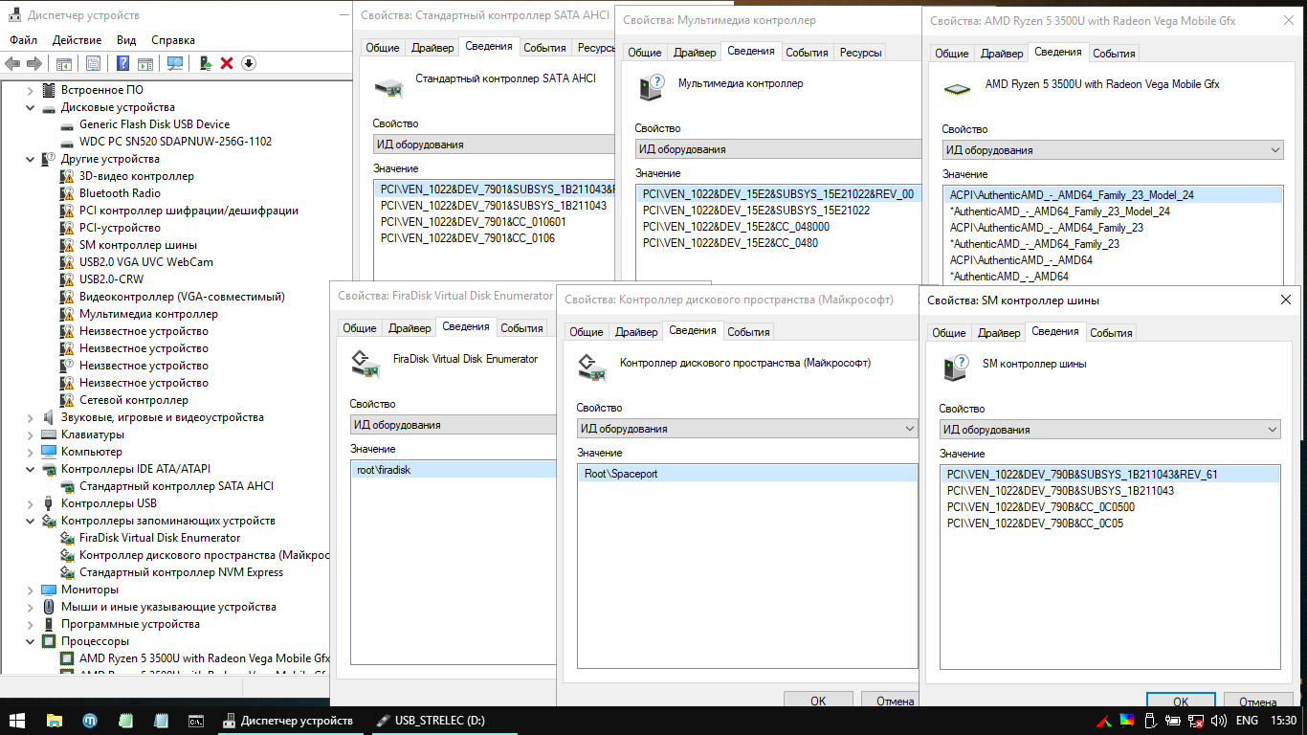Expand the Контроллеры USB tree node

(x=31, y=503)
